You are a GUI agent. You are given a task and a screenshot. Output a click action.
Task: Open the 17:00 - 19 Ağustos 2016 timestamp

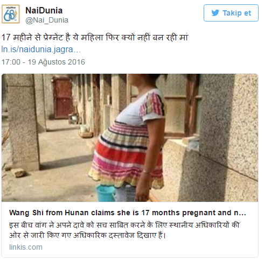(x=43, y=62)
